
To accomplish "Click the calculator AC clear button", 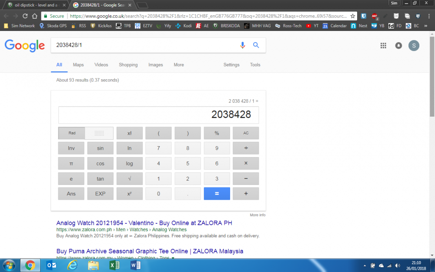I will [246, 133].
